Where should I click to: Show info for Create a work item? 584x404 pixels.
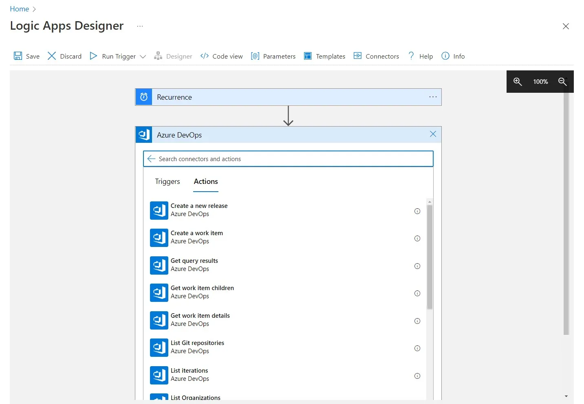click(x=417, y=238)
